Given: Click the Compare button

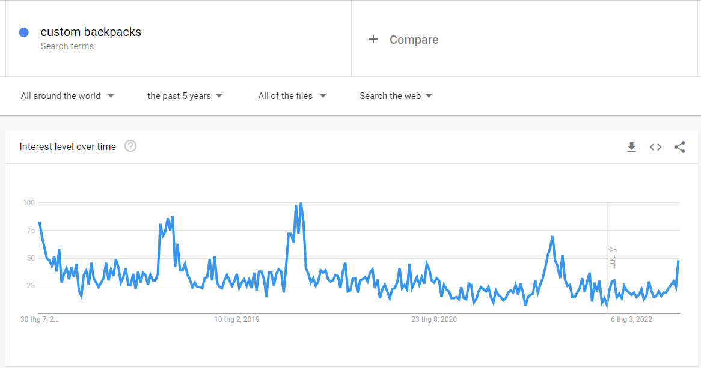Looking at the screenshot, I should coord(414,40).
